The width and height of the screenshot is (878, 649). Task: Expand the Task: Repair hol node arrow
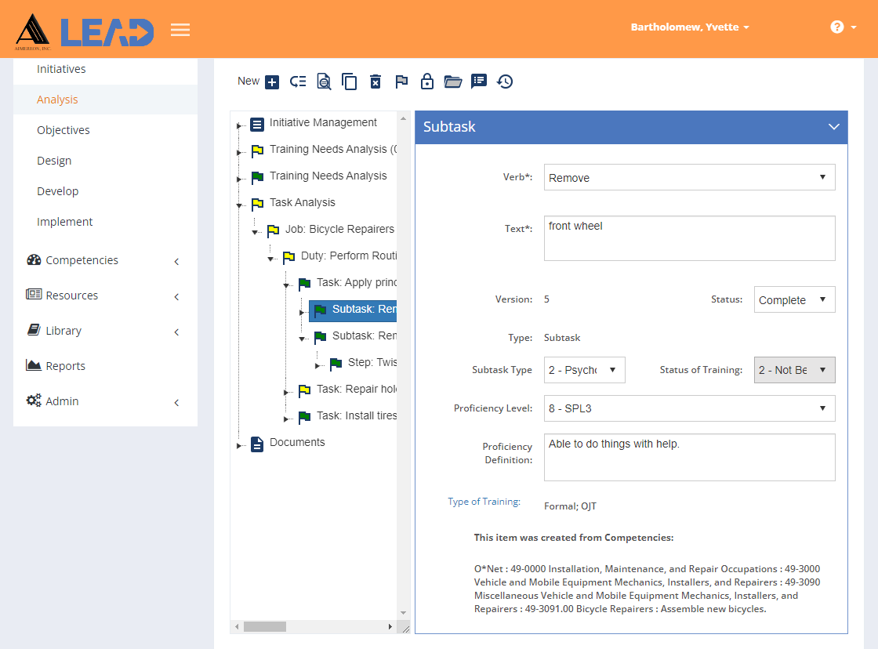(285, 393)
